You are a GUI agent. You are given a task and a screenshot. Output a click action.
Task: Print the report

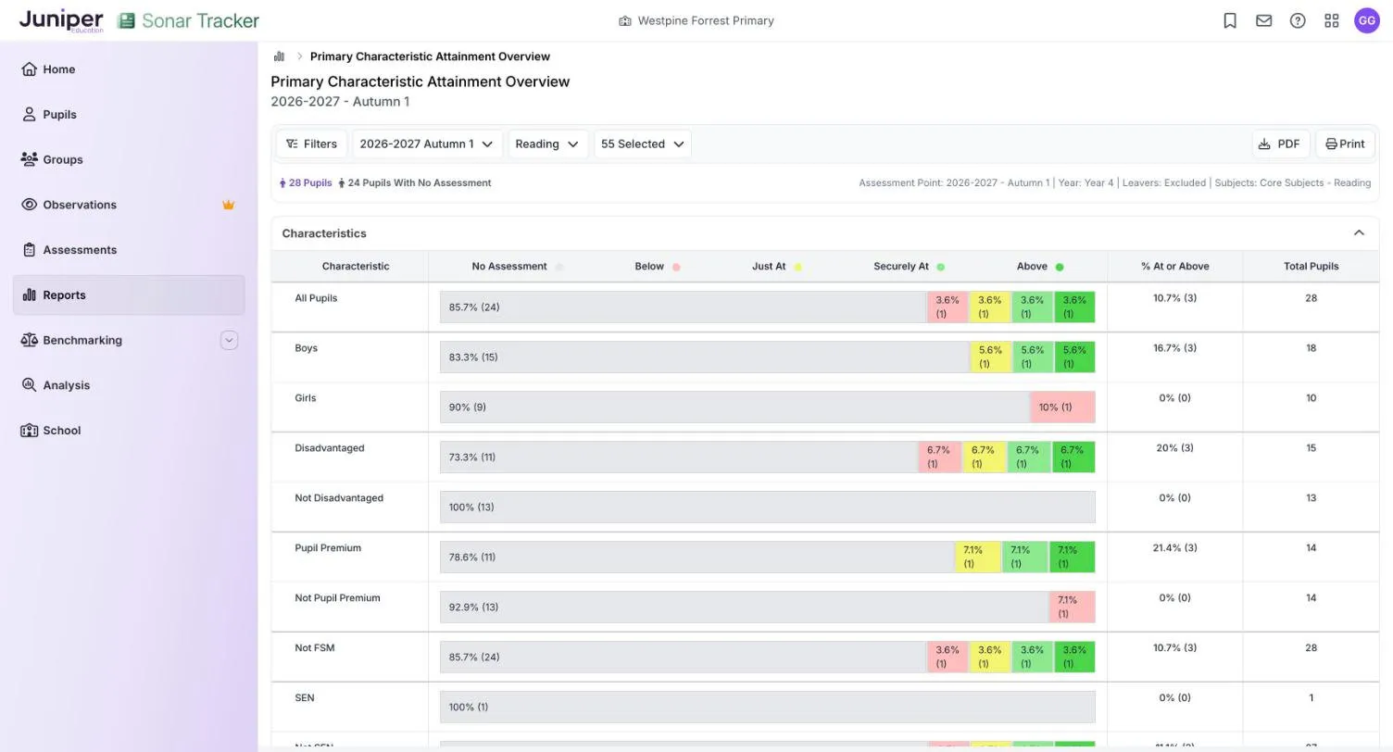point(1345,144)
